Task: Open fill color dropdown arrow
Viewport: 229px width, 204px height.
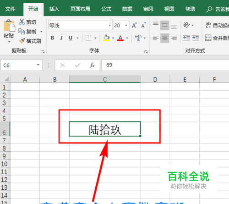Action: click(113, 38)
